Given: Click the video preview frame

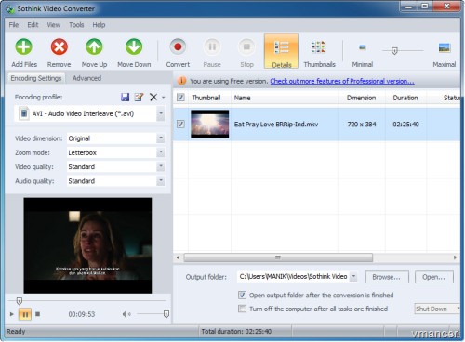Looking at the screenshot, I should (x=87, y=245).
